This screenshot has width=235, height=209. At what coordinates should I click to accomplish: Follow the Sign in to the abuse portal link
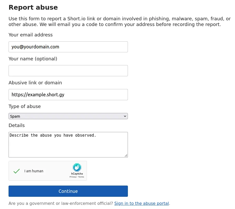pyautogui.click(x=142, y=204)
